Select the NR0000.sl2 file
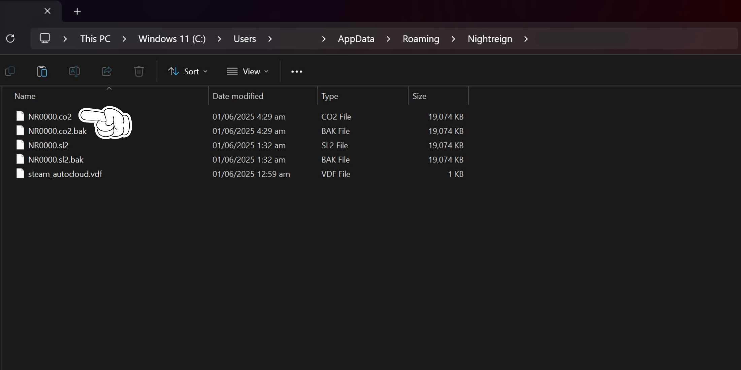741x370 pixels. (x=48, y=145)
